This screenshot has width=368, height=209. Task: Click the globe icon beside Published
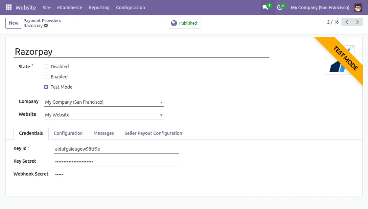click(173, 23)
